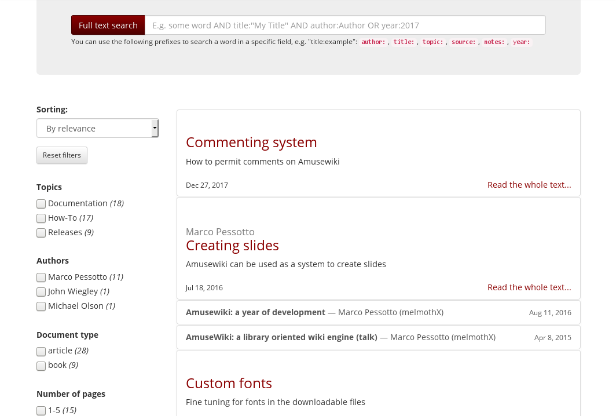Click Marco Pessotto author name above Creating slides

[x=220, y=232]
